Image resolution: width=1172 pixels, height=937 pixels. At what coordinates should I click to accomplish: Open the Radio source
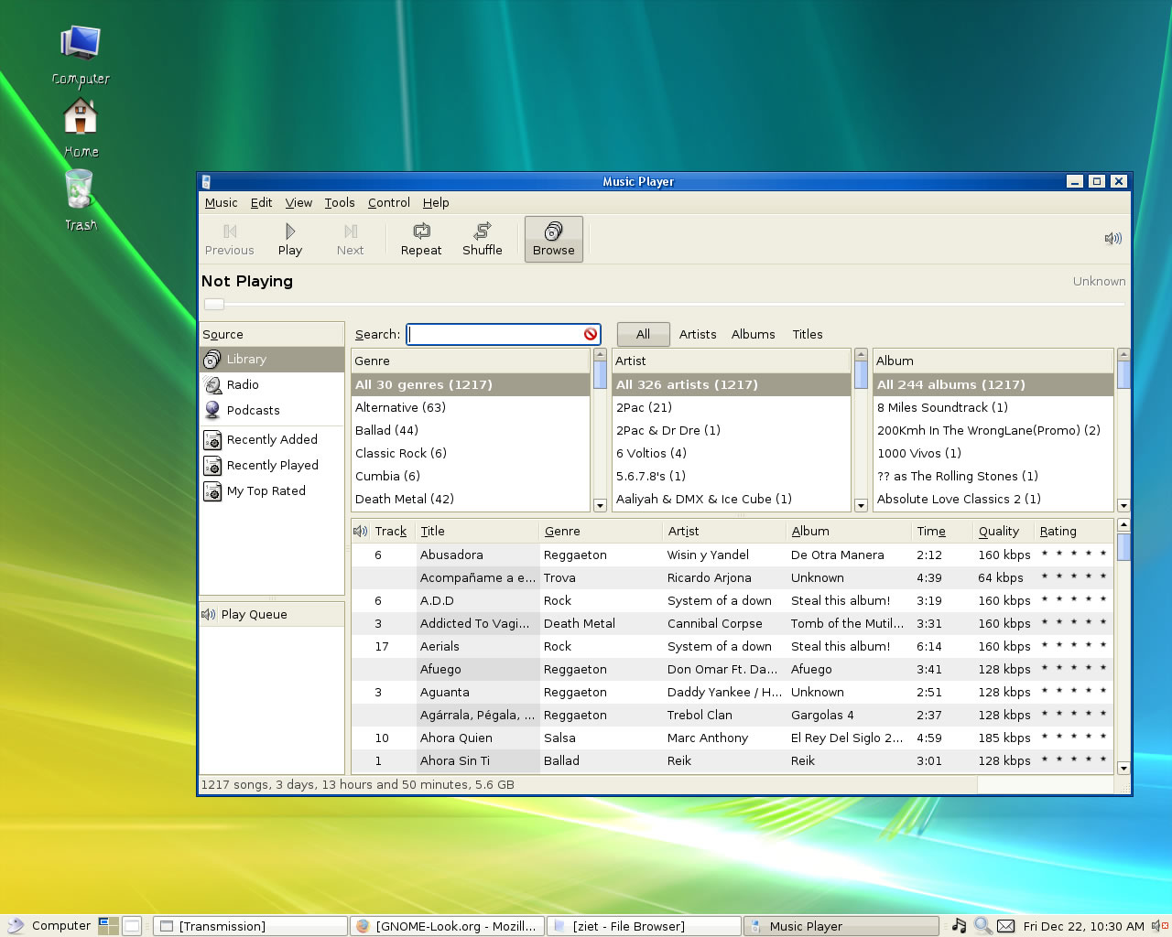click(x=272, y=385)
